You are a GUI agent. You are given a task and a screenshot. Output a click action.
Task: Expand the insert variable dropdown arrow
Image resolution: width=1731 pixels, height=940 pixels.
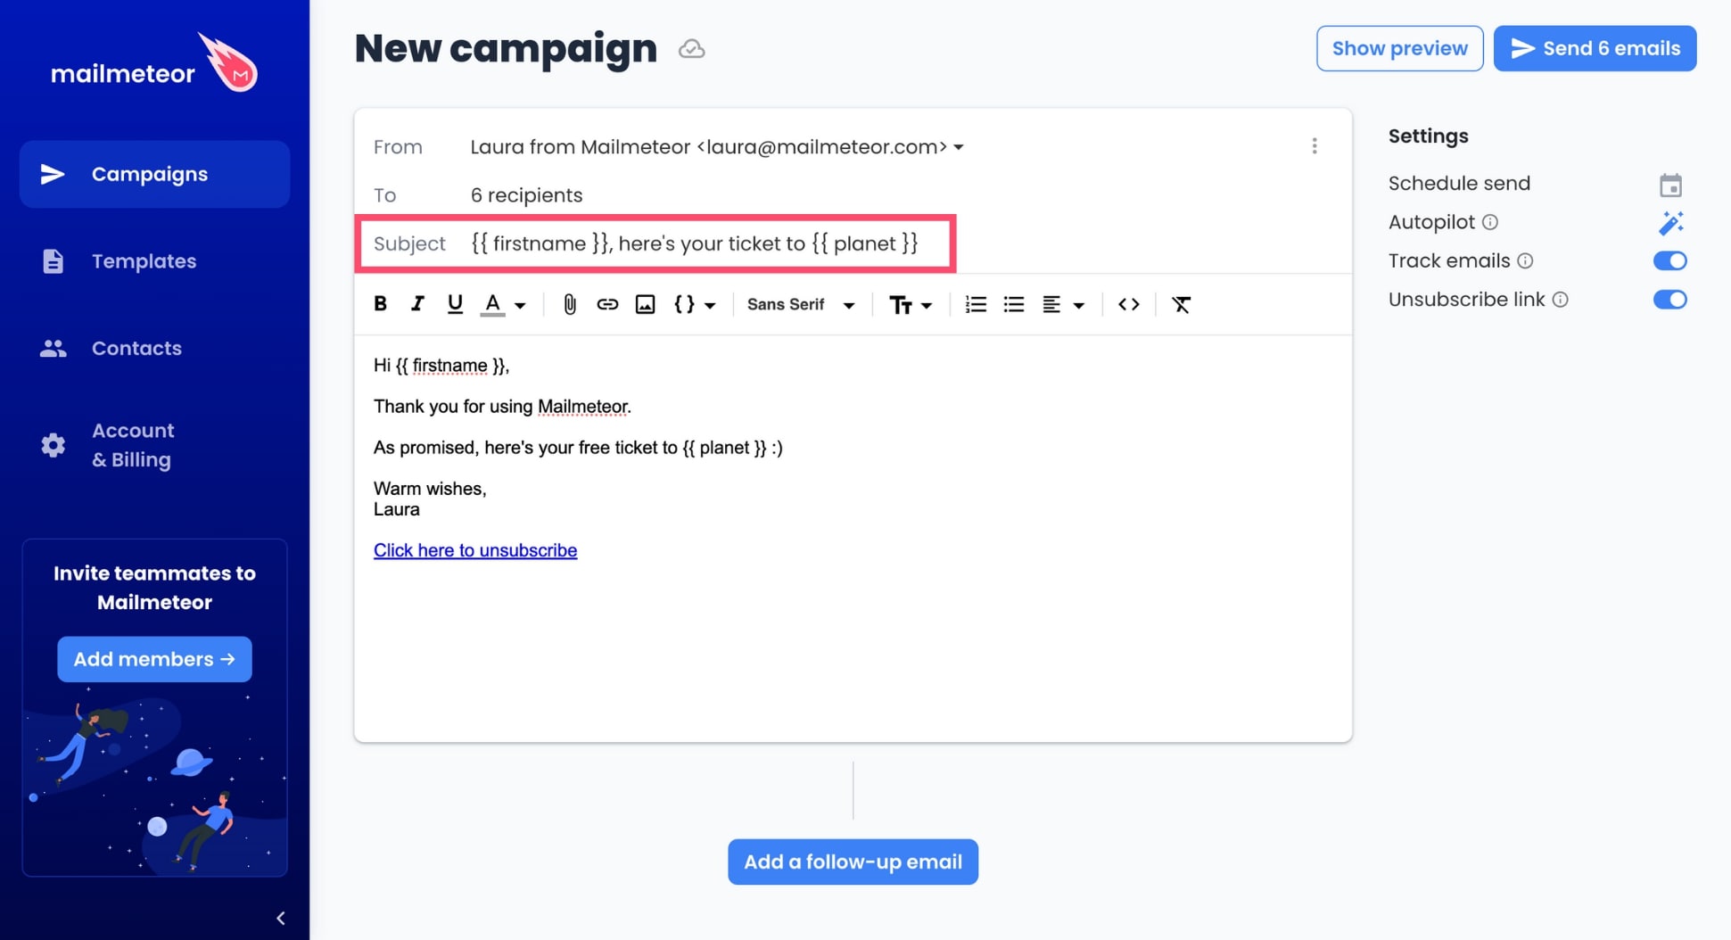(710, 305)
